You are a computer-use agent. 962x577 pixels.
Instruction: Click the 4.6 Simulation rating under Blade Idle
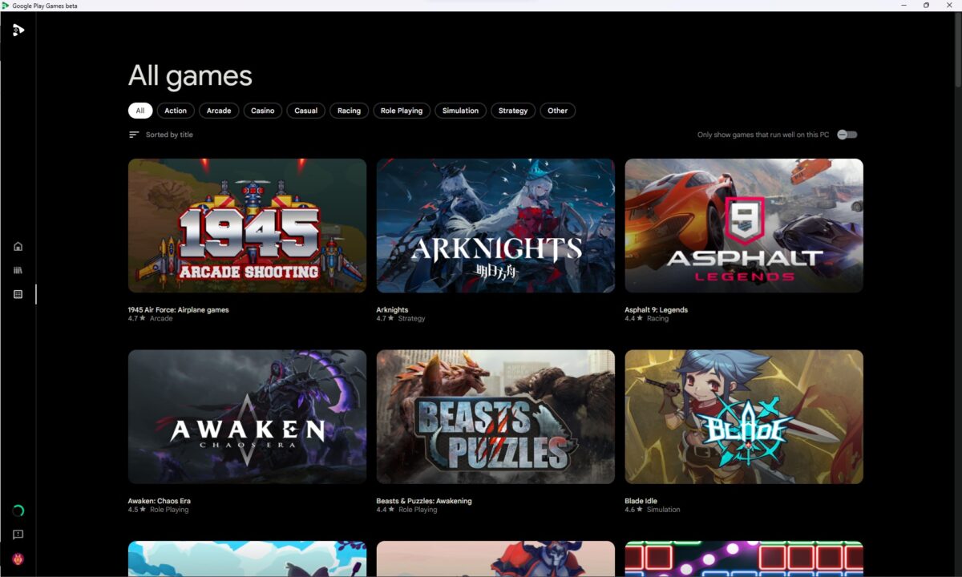pyautogui.click(x=652, y=510)
